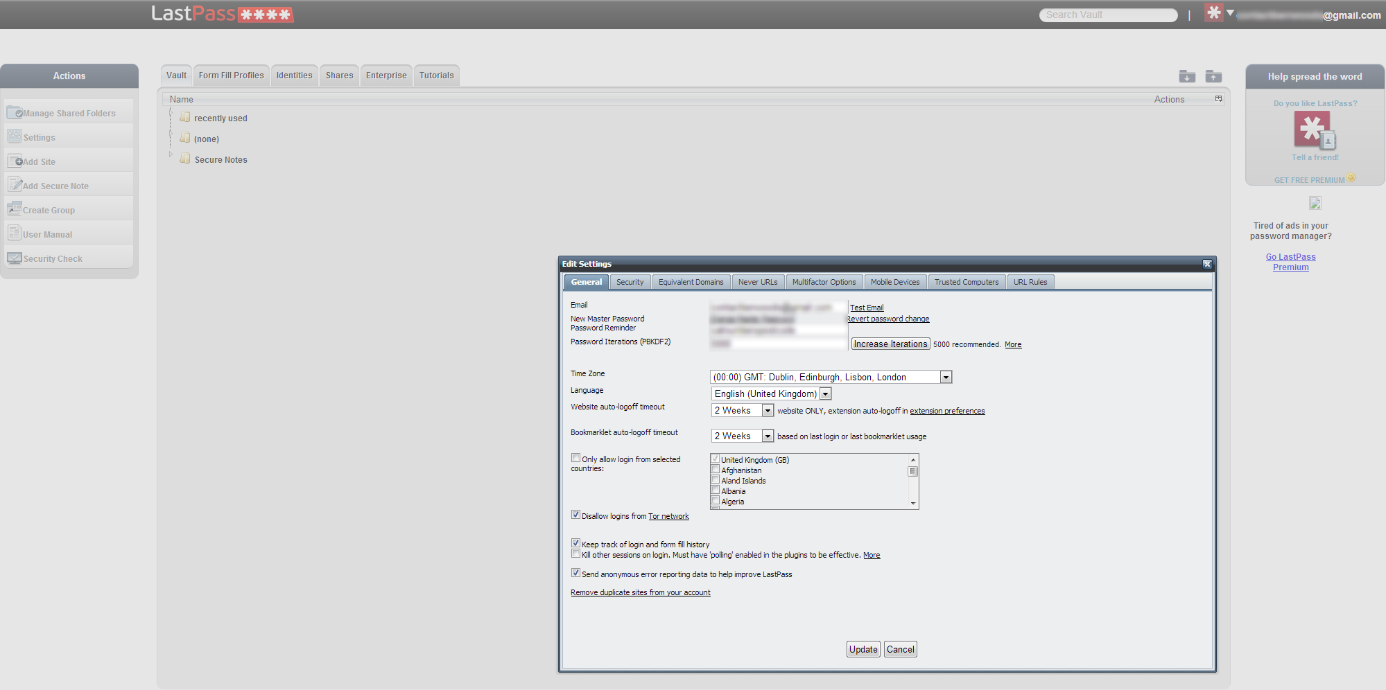Click the Tell a friend LastPass icon
This screenshot has width=1386, height=690.
coord(1315,130)
